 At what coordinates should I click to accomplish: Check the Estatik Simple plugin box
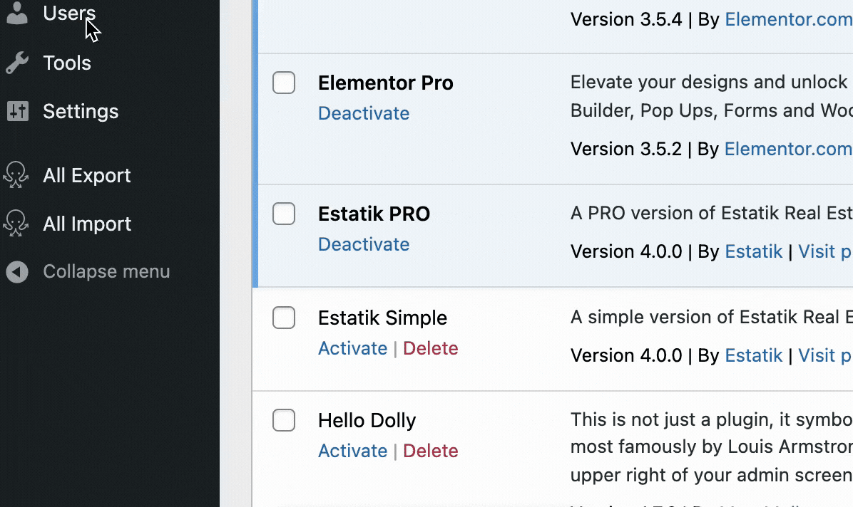pos(284,318)
